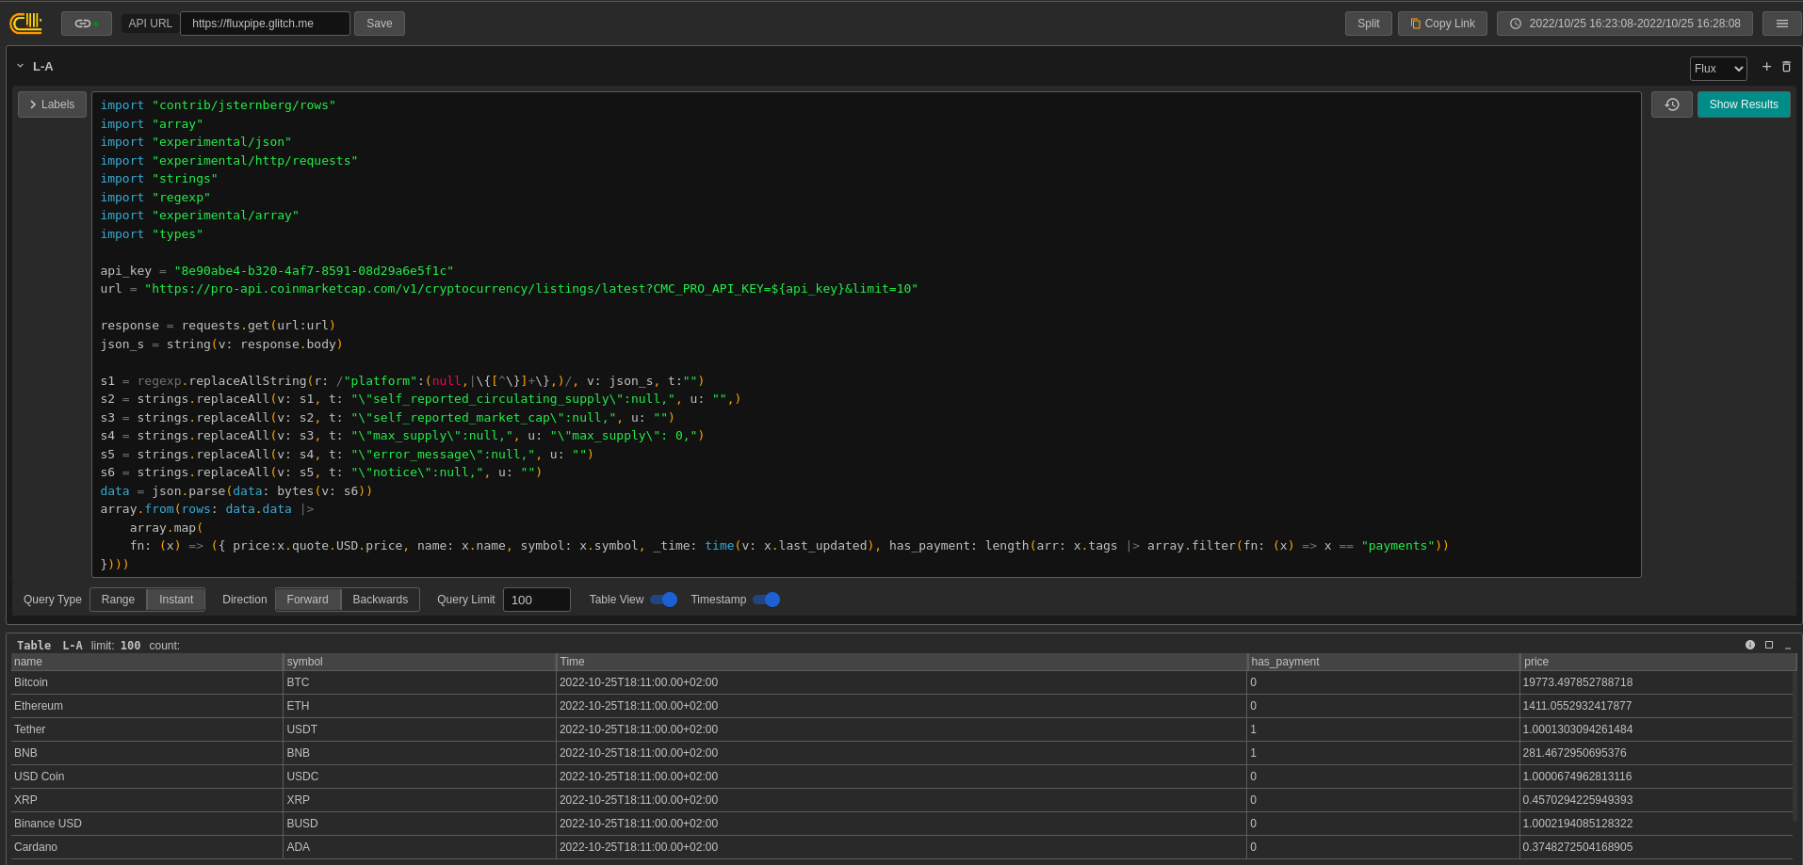Select the Tether name cell

point(147,729)
